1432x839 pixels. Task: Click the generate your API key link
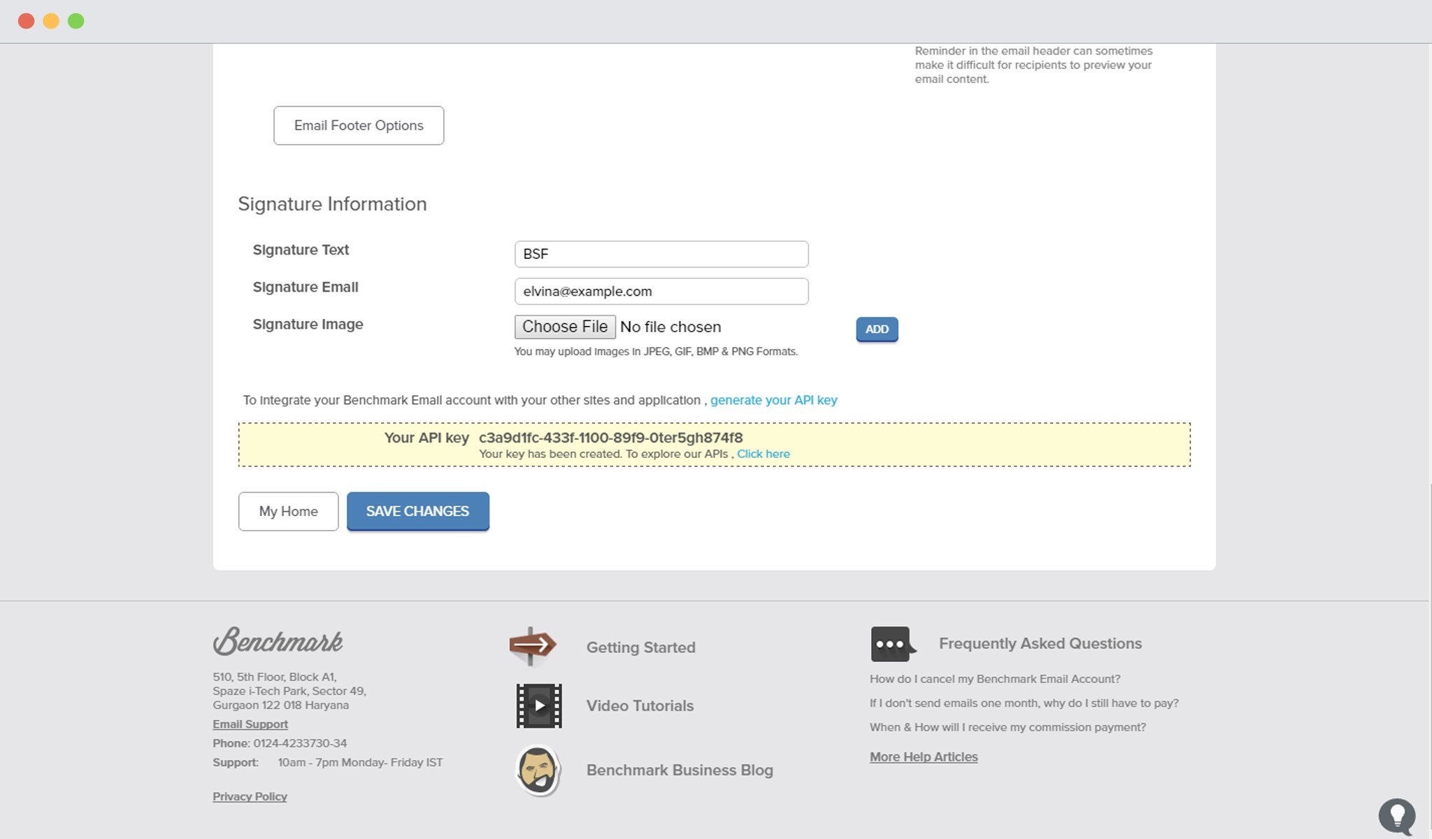(773, 400)
